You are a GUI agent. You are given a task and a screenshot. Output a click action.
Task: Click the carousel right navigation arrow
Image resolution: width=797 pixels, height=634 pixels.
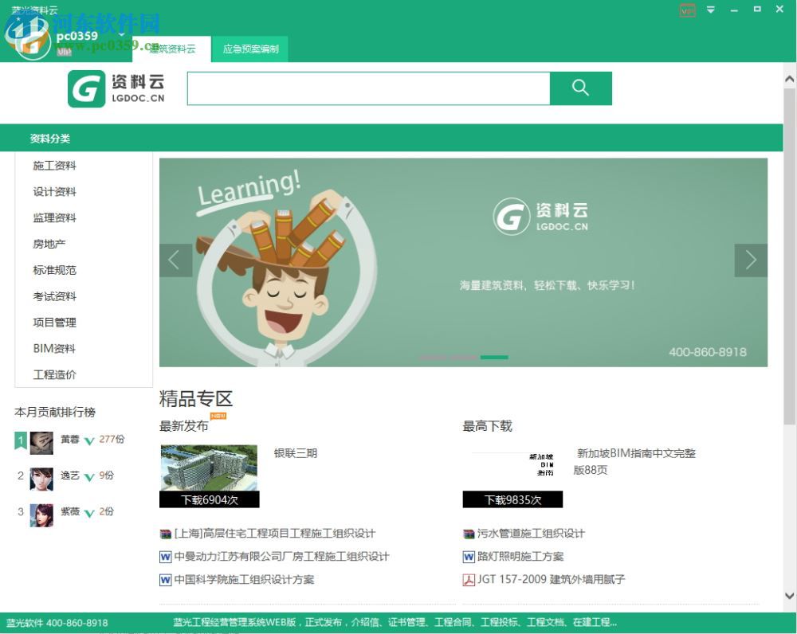(750, 260)
